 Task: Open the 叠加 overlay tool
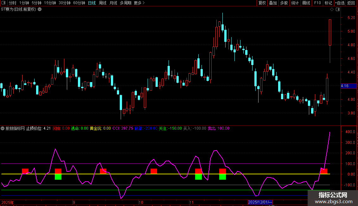(273, 3)
